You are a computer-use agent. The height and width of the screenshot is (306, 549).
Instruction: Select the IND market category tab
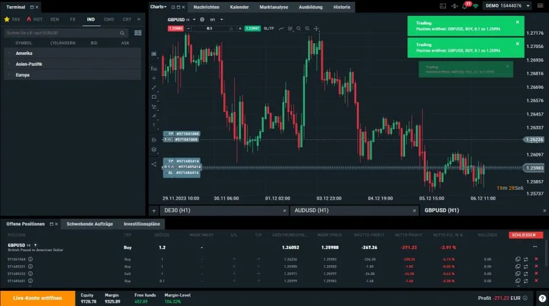coord(91,19)
